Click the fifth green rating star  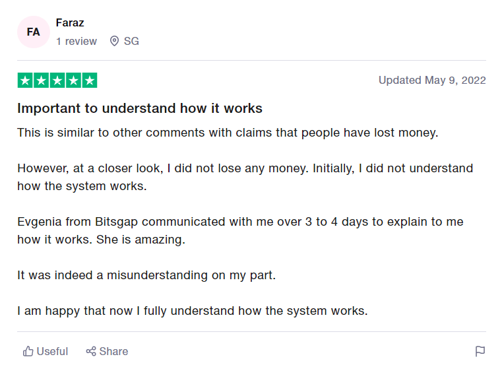click(x=89, y=81)
